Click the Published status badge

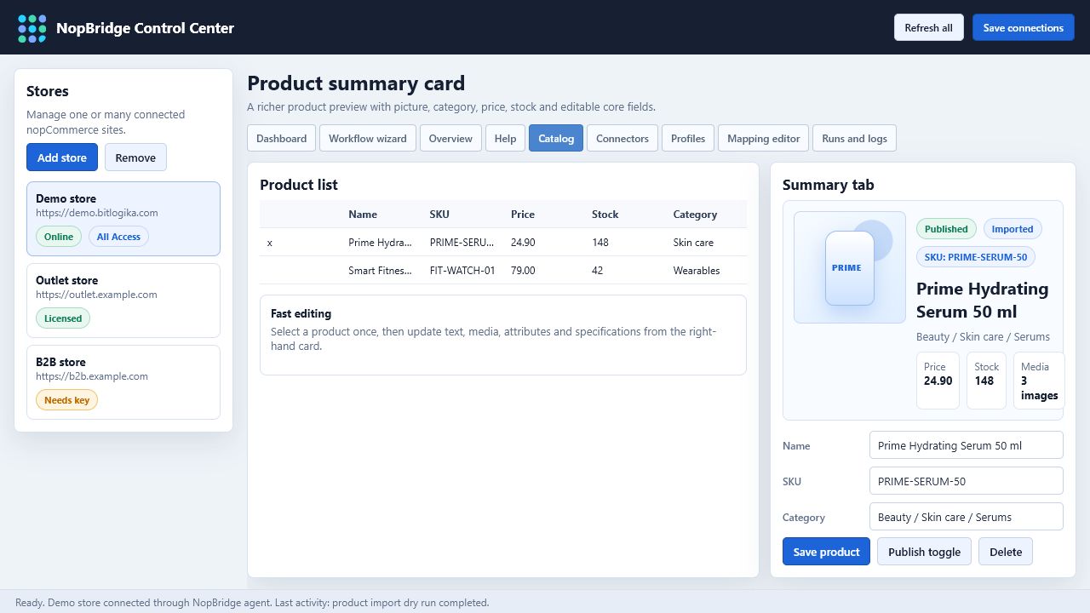946,229
